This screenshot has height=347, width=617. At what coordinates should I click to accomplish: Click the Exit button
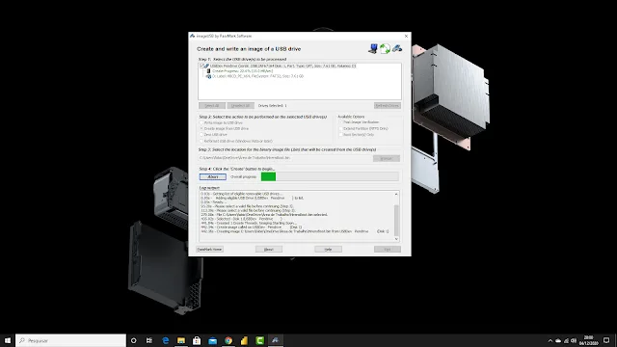point(388,249)
